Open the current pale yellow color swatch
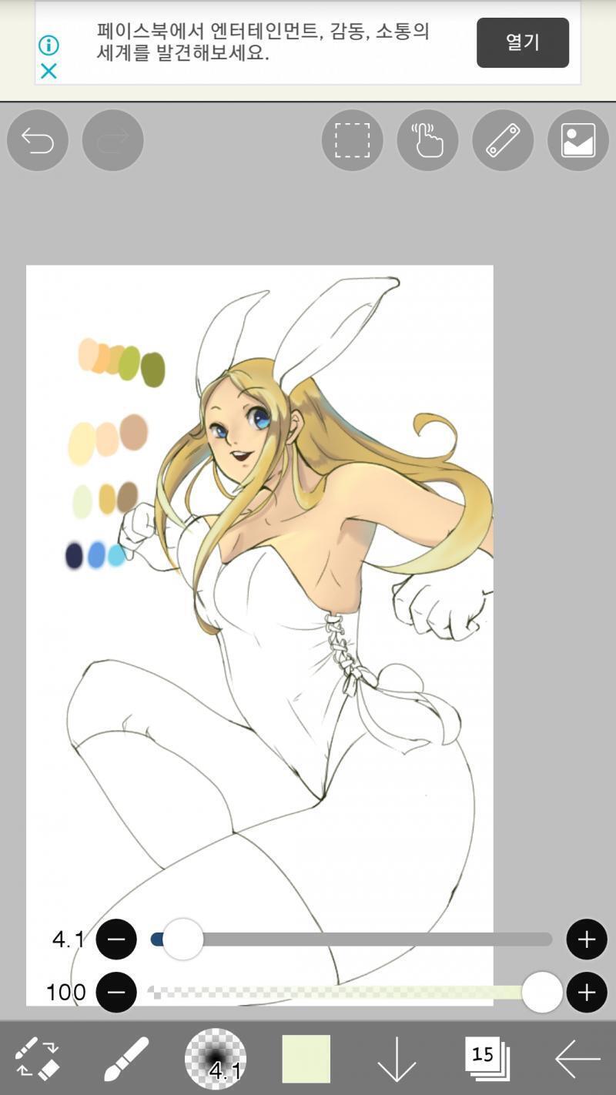The width and height of the screenshot is (616, 1095). [306, 1059]
